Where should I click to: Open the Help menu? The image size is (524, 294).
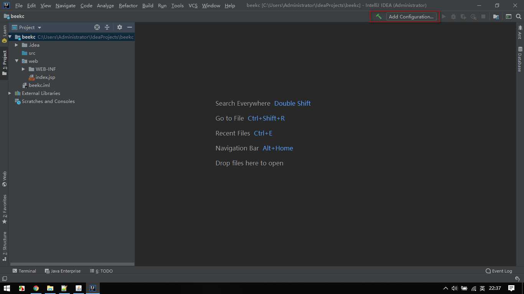click(230, 5)
